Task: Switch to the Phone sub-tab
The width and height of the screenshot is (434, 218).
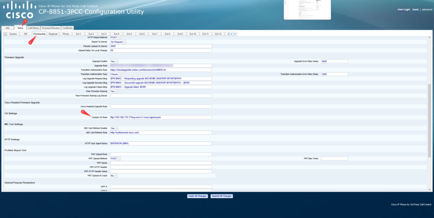Action: coord(66,34)
